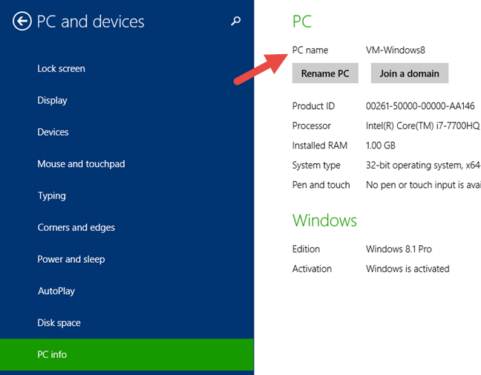481x375 pixels.
Task: Open AutoPlay settings
Action: [56, 291]
